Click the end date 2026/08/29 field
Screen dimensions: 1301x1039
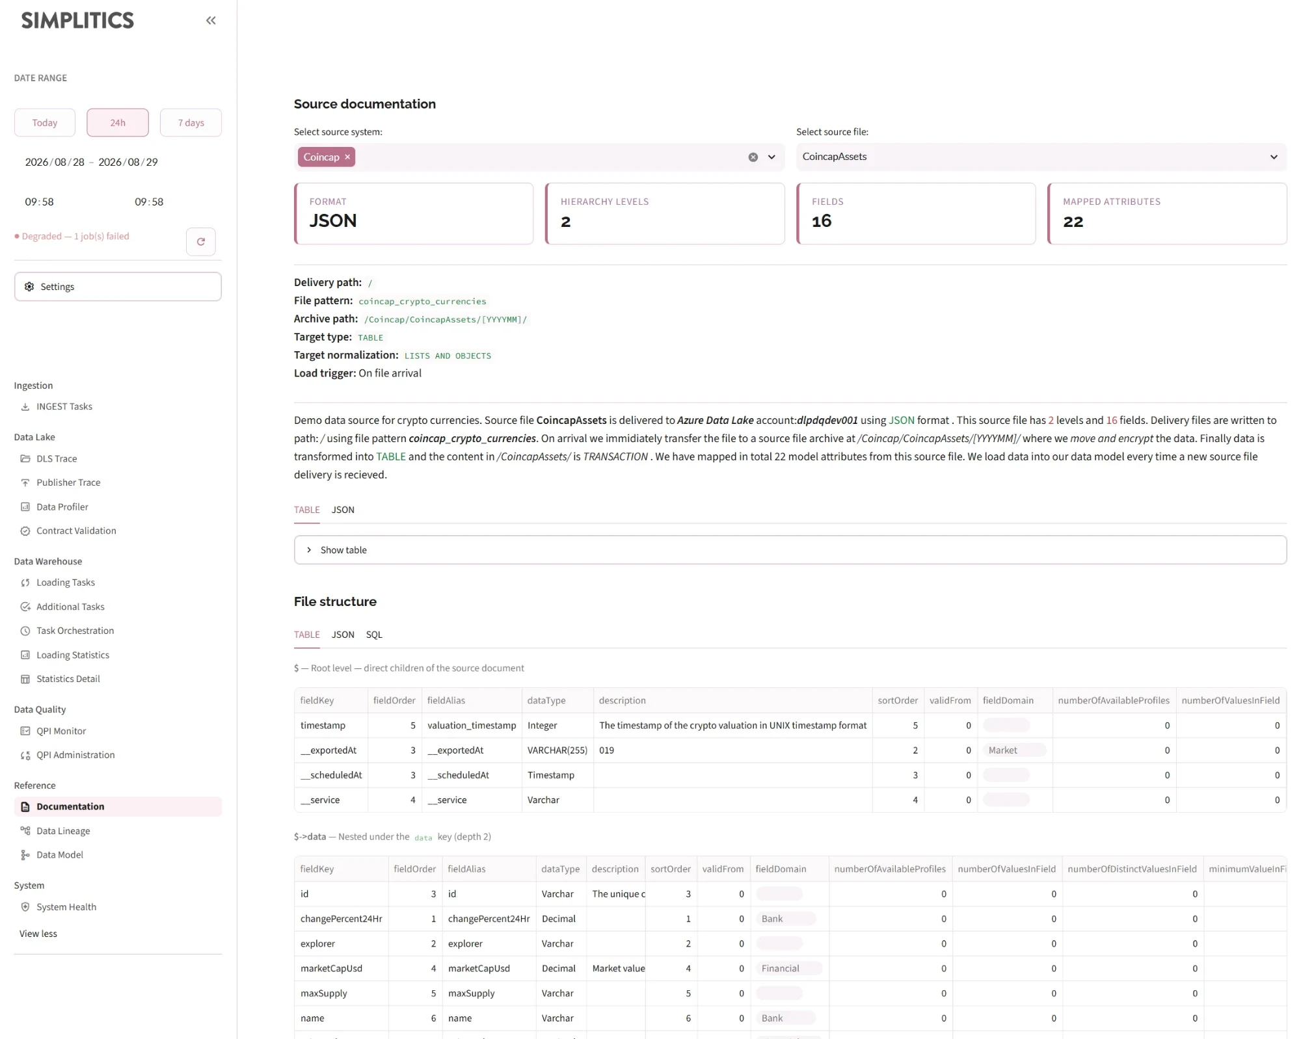(128, 162)
